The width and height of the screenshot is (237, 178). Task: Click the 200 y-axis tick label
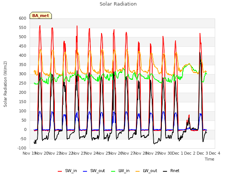click(x=23, y=92)
